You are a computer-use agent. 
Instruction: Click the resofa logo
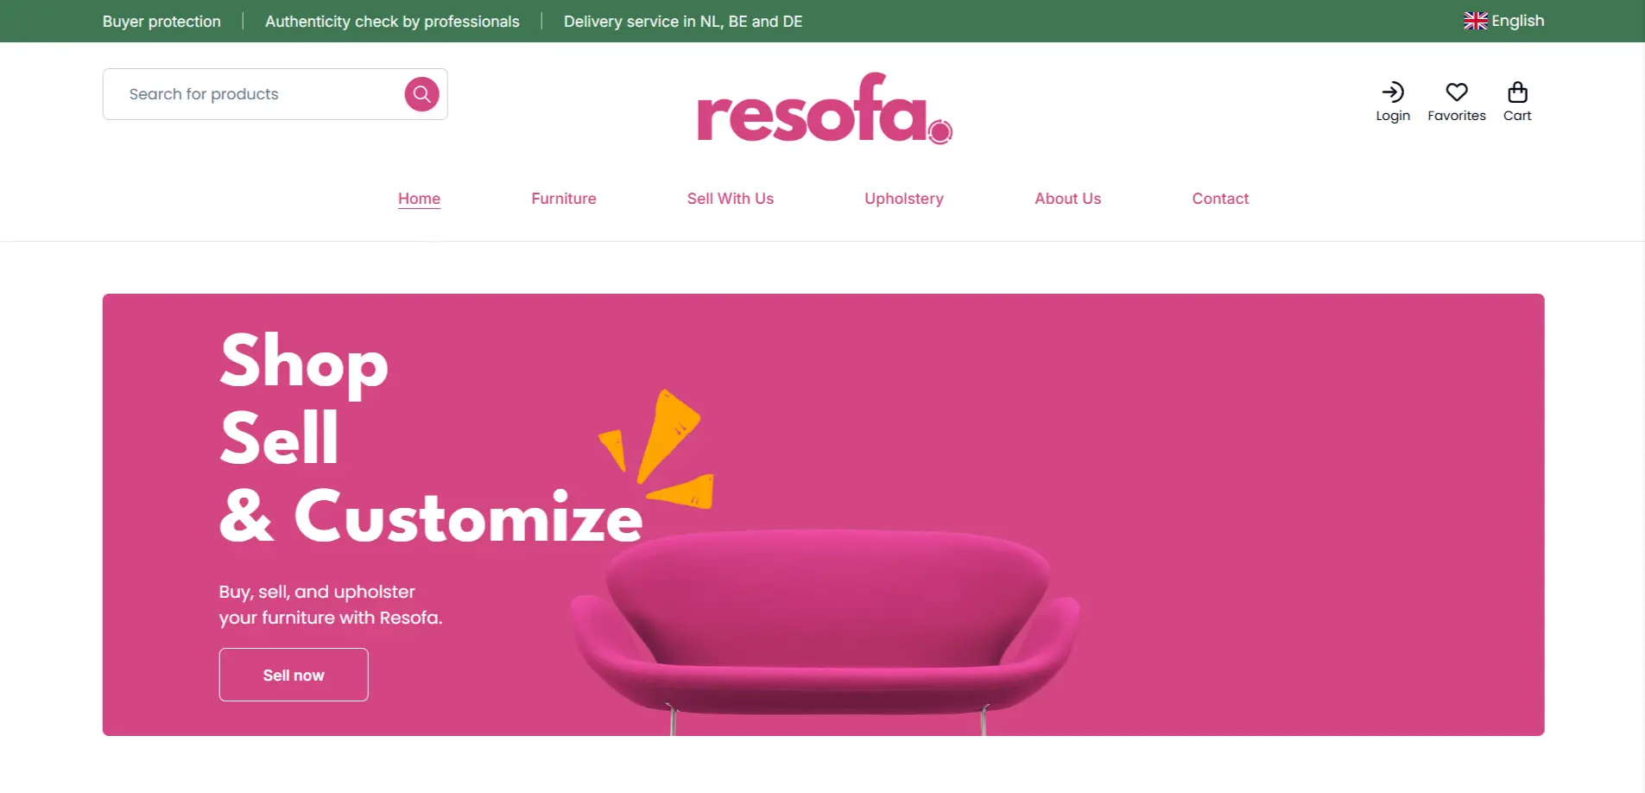(x=825, y=108)
